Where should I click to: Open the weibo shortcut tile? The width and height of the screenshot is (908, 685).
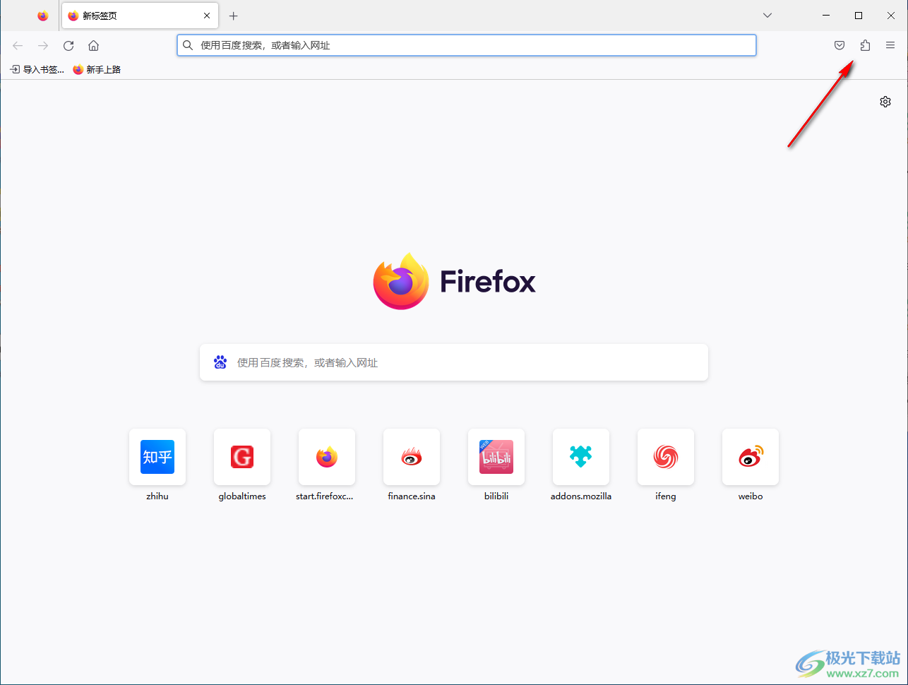(x=751, y=457)
